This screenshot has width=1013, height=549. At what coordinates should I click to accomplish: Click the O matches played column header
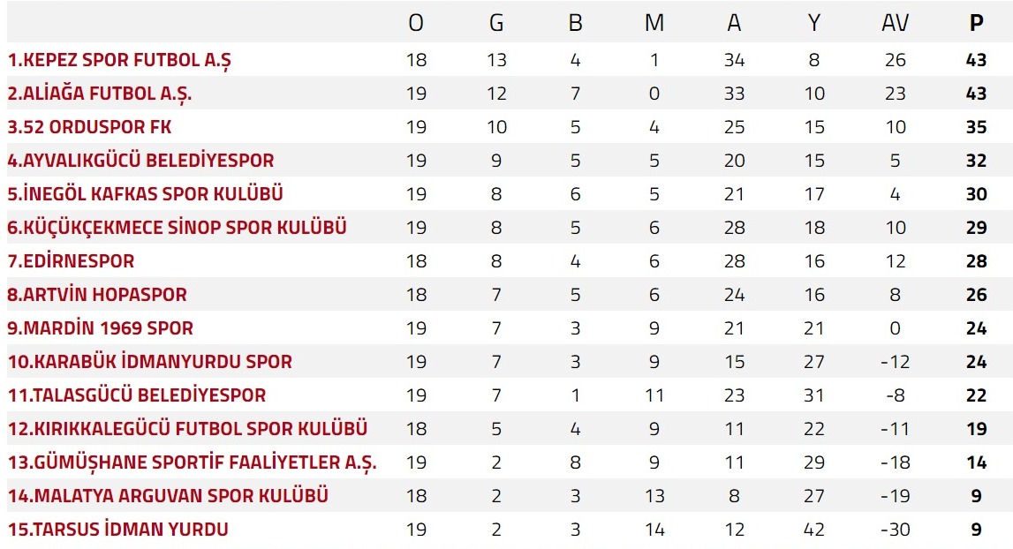tap(416, 23)
